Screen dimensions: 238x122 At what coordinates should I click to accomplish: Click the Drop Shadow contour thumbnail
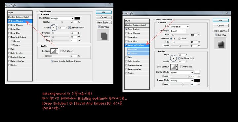pyautogui.click(x=53, y=51)
